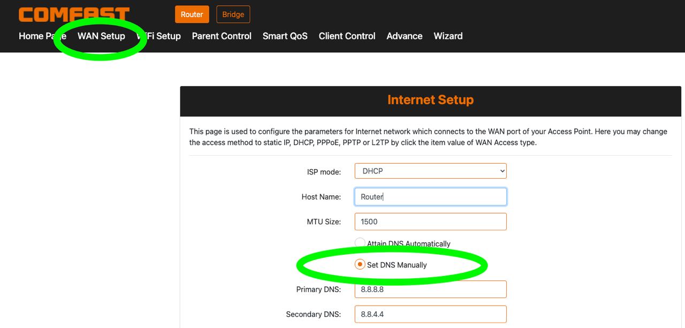Navigate to Smart QoS
Screen dimensions: 685x328
coord(285,36)
